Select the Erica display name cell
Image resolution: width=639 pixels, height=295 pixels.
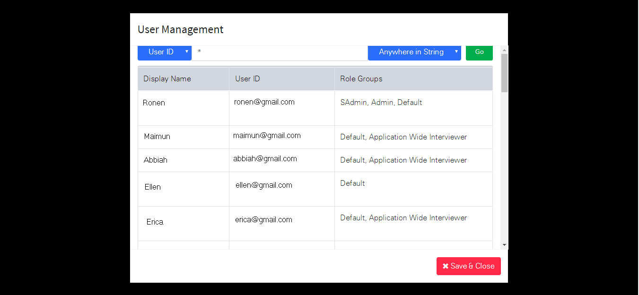184,224
